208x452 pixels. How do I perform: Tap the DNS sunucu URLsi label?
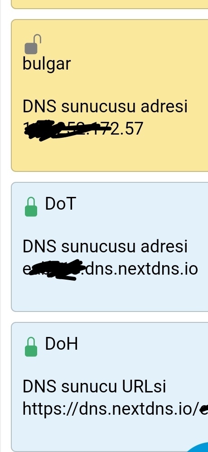pos(94,387)
